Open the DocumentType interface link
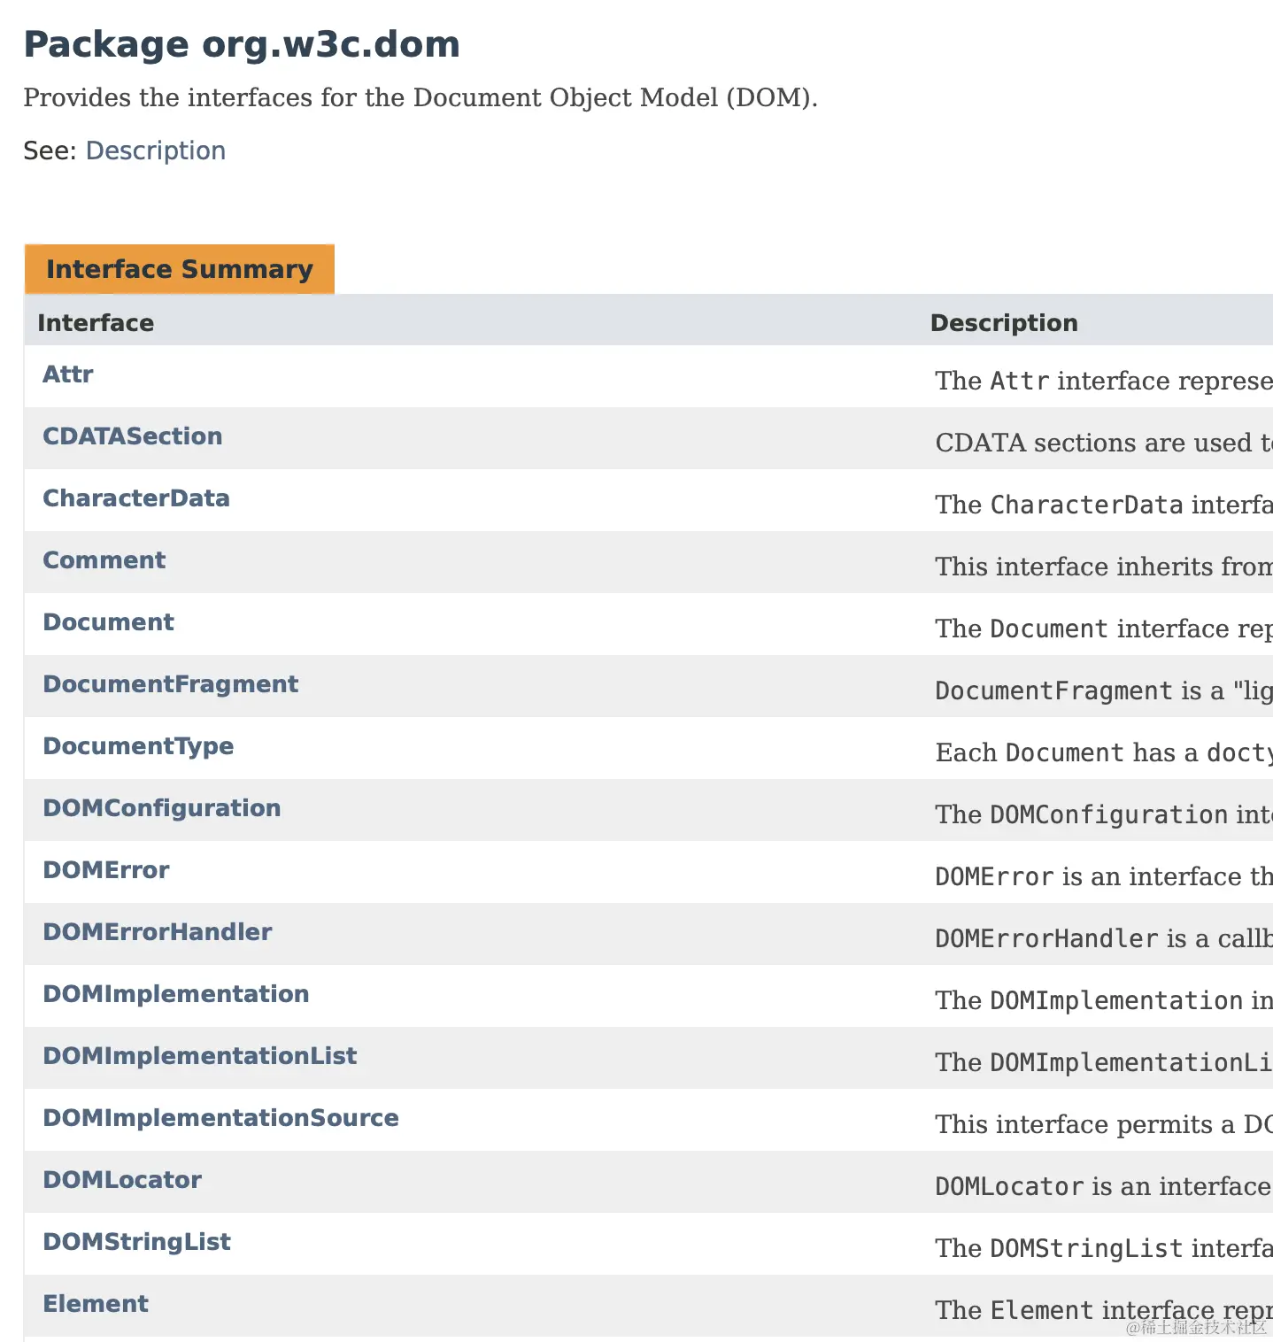This screenshot has height=1342, width=1273. click(x=139, y=746)
